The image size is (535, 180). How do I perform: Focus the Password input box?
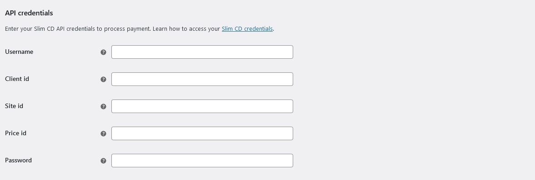coord(202,161)
